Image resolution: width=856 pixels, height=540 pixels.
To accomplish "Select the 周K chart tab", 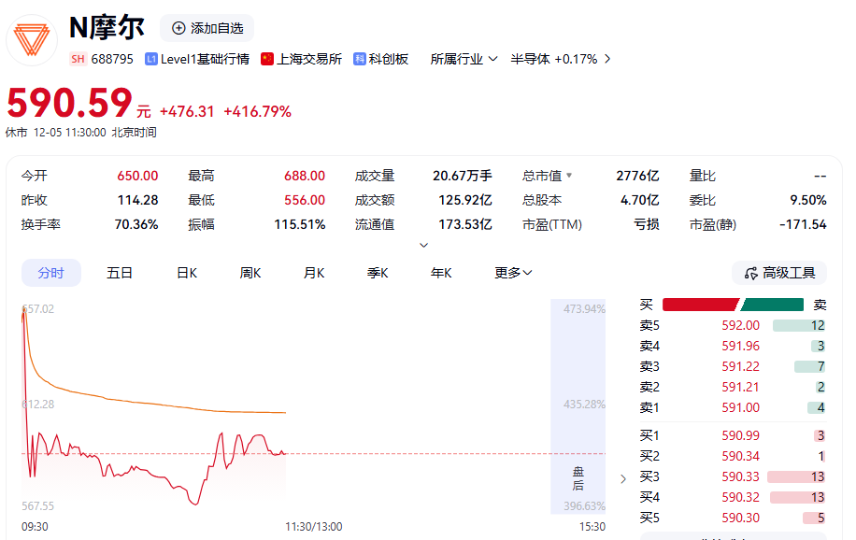I will (x=250, y=273).
